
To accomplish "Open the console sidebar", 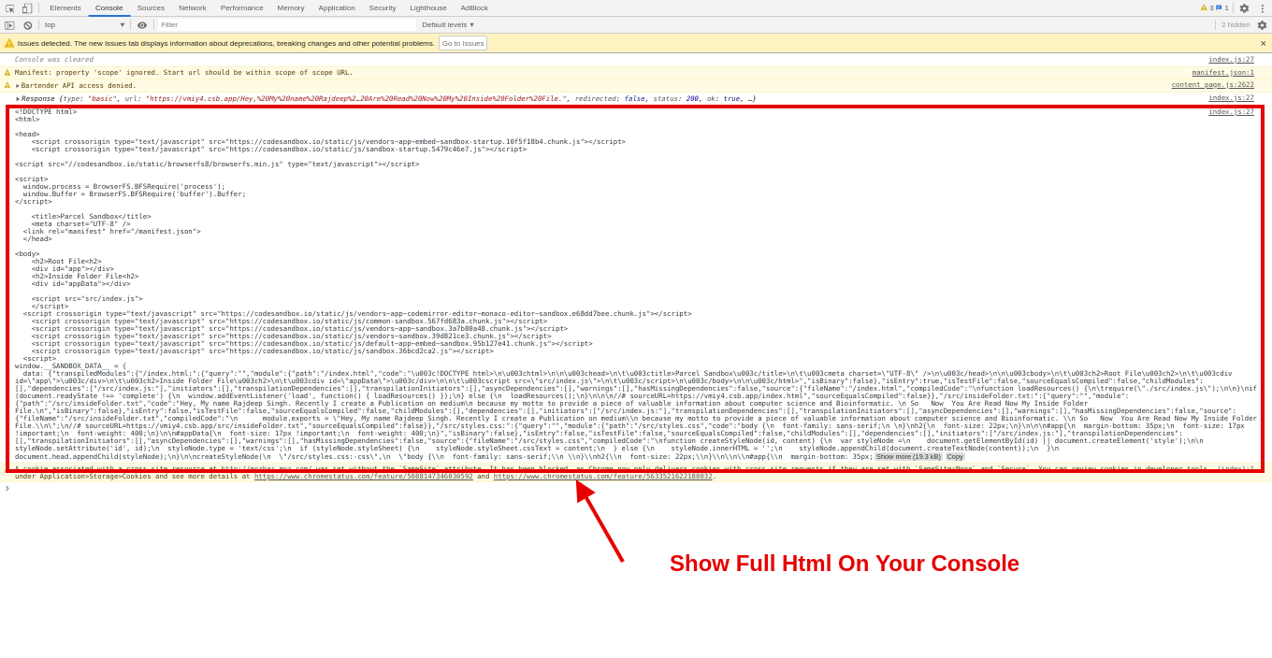I will click(9, 25).
